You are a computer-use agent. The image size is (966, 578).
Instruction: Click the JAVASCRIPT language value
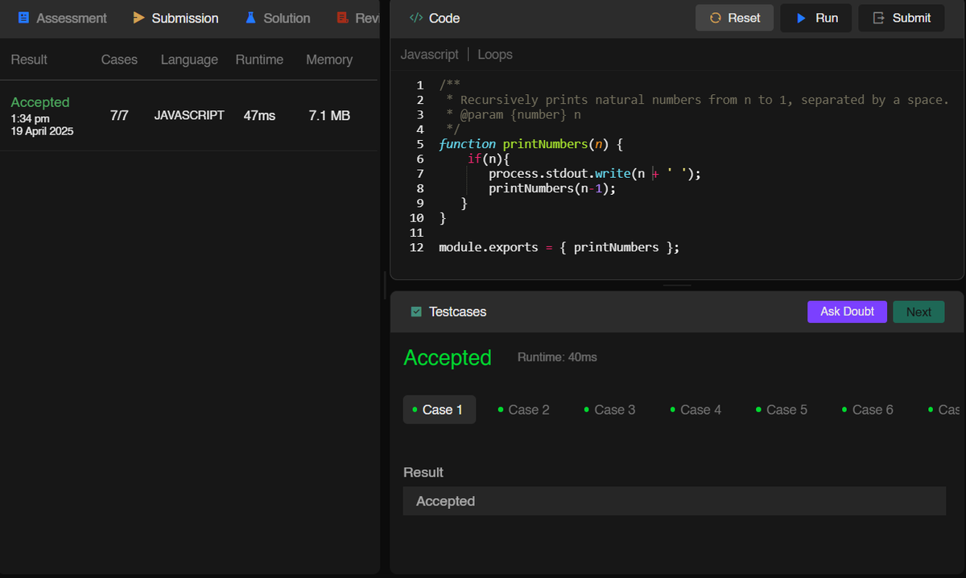189,115
